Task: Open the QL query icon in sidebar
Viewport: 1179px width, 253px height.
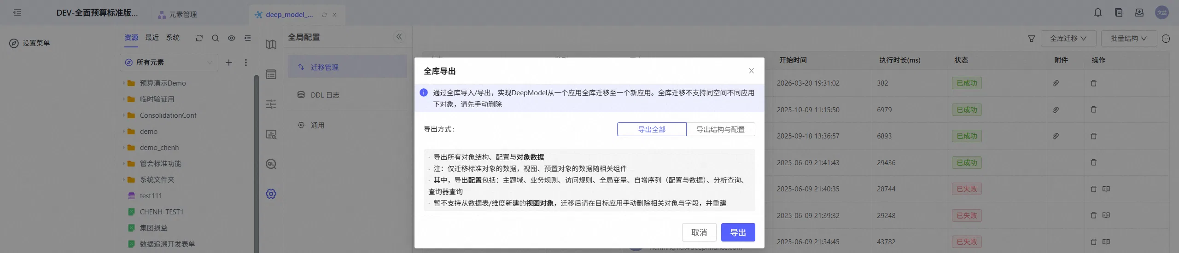Action: pyautogui.click(x=271, y=164)
